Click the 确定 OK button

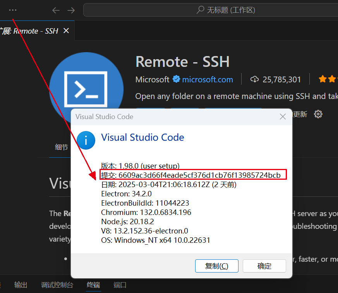pyautogui.click(x=264, y=266)
